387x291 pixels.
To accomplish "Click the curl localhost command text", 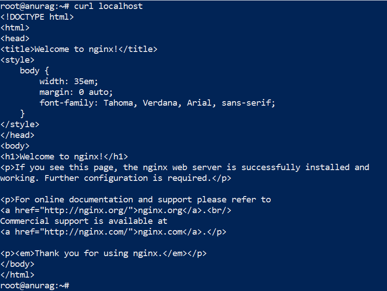I will point(108,6).
